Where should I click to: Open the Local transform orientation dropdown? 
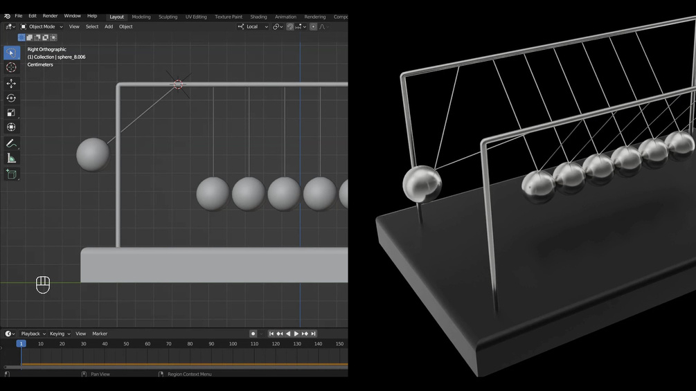pos(253,26)
